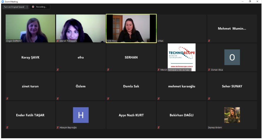Screen dimensions: 262x140
Task: Click the red recording dot icon
Action: 33,7
